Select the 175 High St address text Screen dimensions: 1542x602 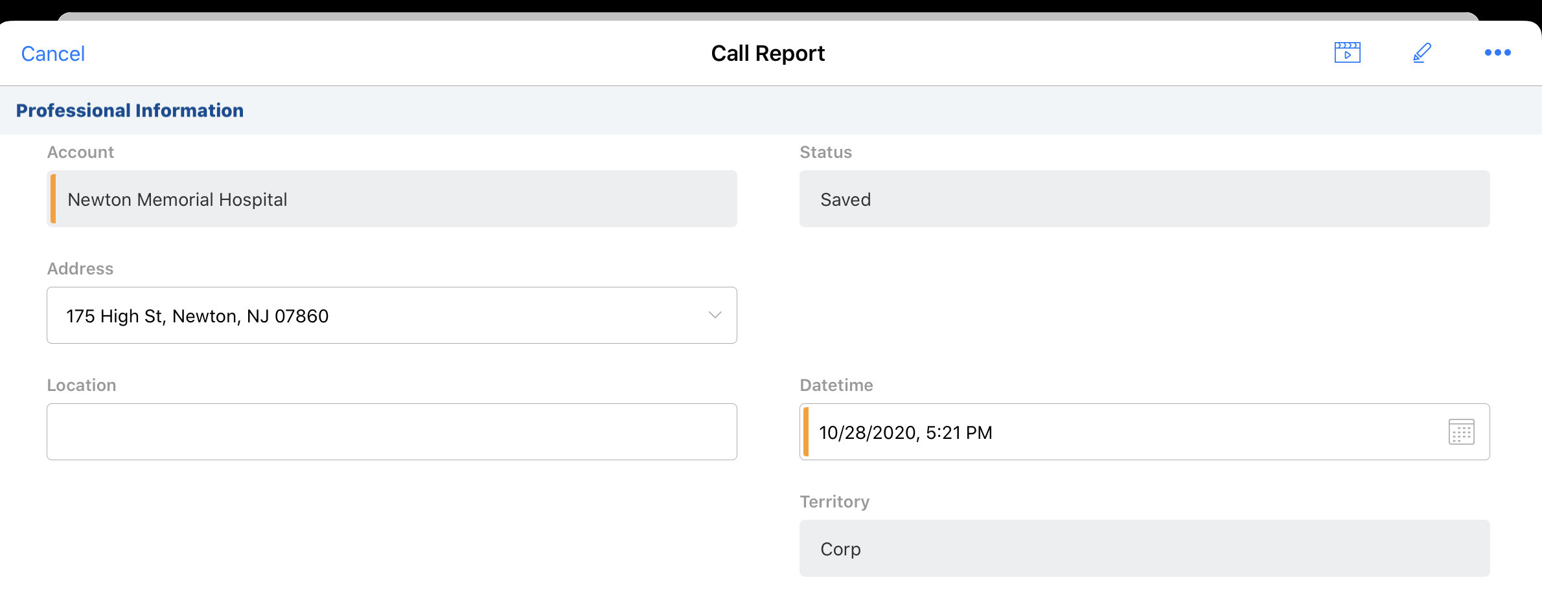click(x=198, y=316)
